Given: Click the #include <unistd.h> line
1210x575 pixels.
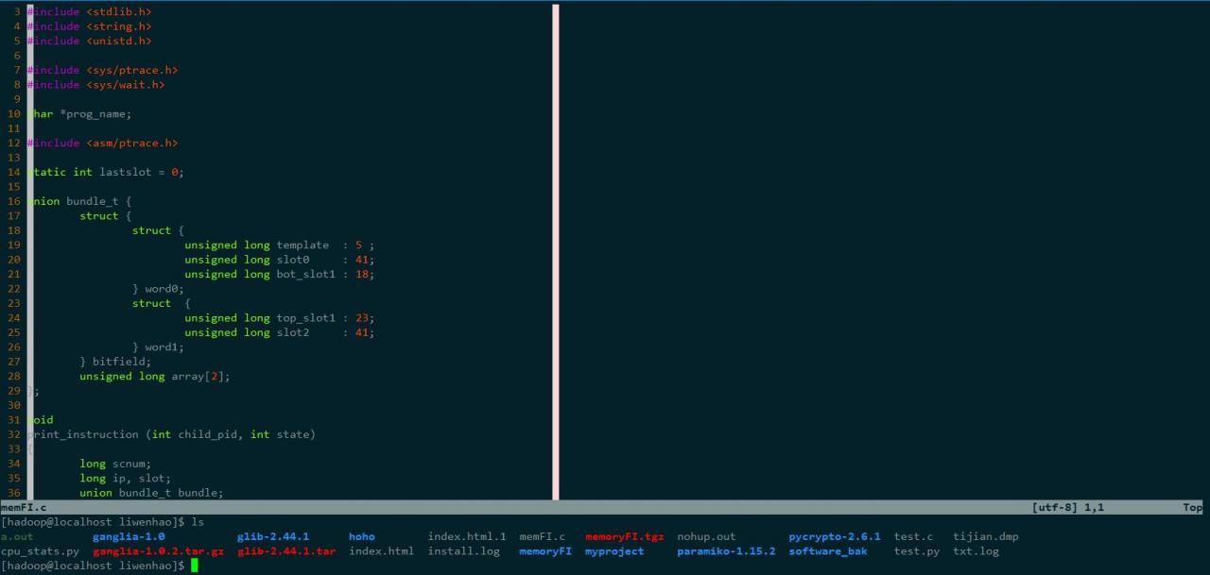Looking at the screenshot, I should pos(89,41).
